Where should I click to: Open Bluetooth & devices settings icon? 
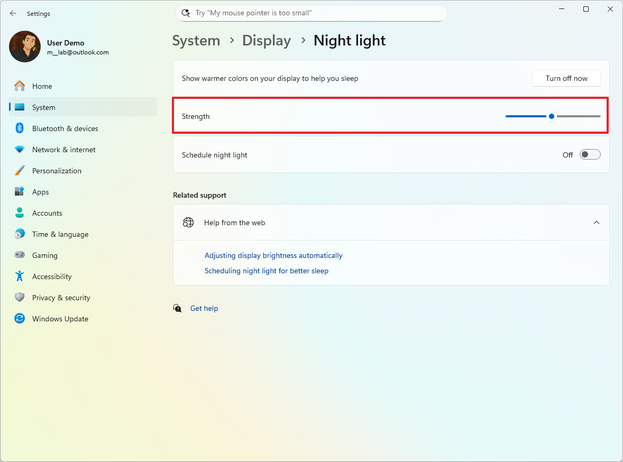[x=20, y=128]
